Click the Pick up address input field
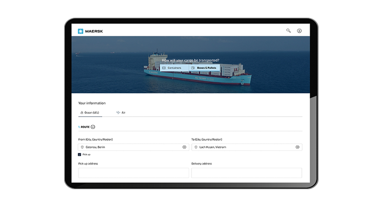Screen dimensions: 378x212 click(x=133, y=173)
